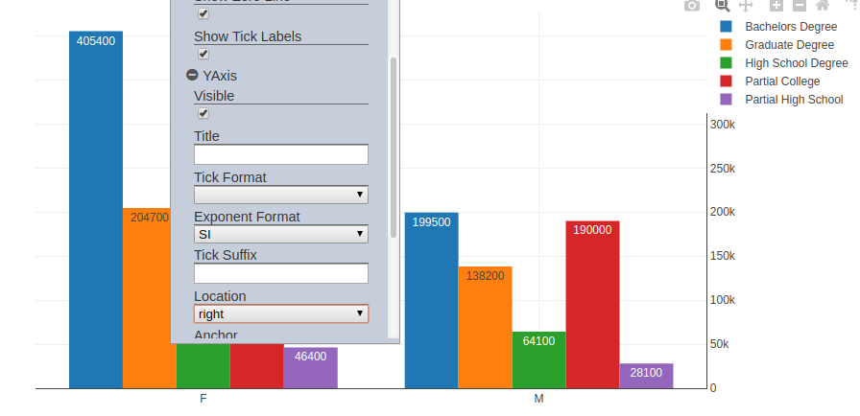Screen dimensions: 860x416
Task: Toggle the checkbox above Show Tick Labels
Action: tap(203, 13)
